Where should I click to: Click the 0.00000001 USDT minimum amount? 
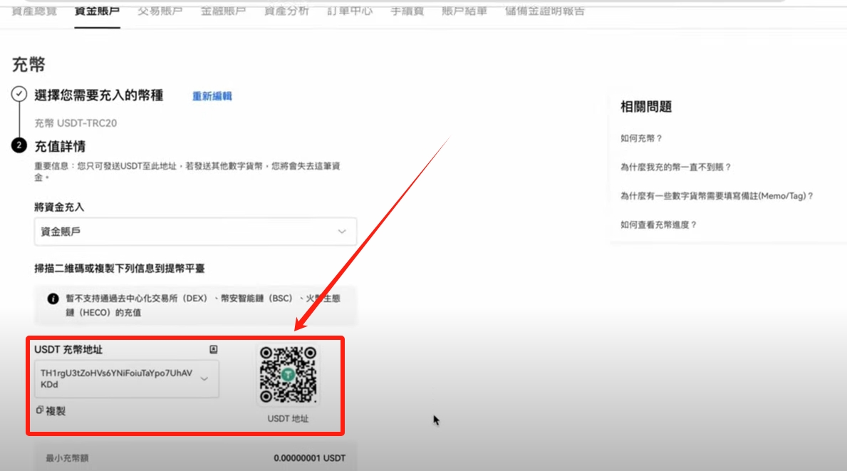(x=310, y=458)
